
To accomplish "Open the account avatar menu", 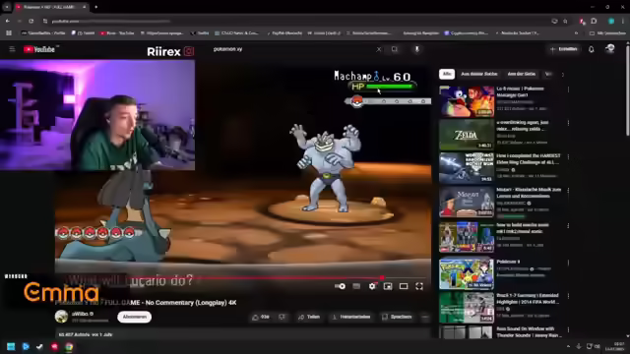I will (610, 49).
